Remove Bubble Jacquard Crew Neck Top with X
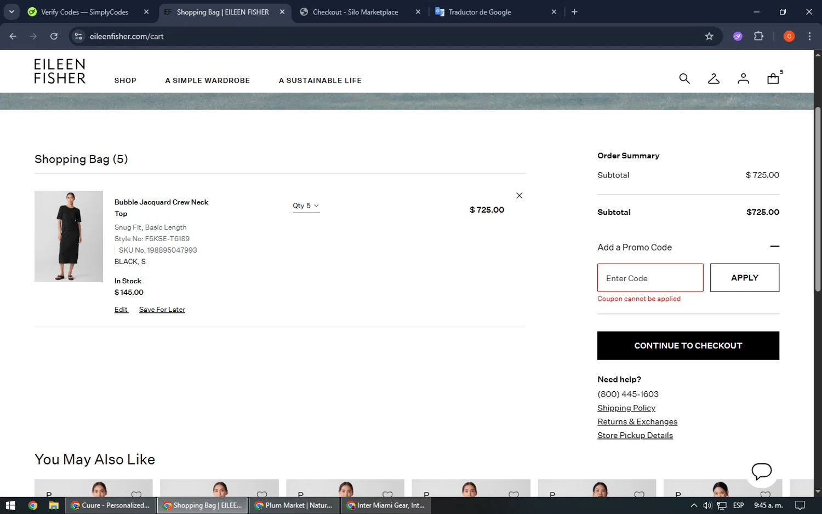 coord(519,196)
